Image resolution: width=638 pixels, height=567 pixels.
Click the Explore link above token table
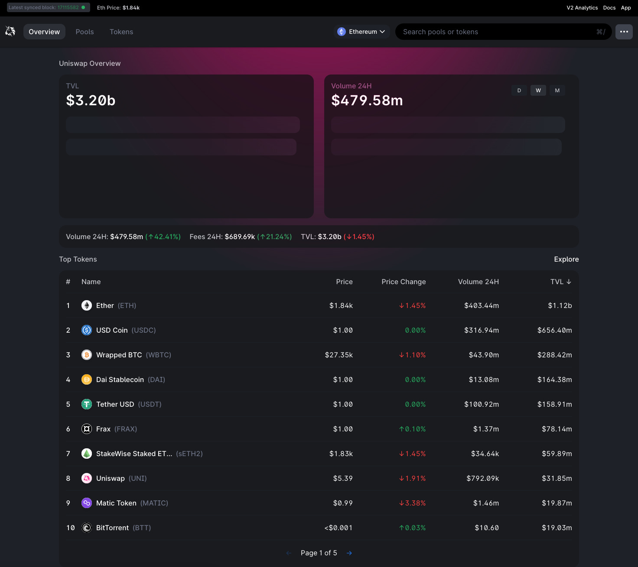(566, 259)
